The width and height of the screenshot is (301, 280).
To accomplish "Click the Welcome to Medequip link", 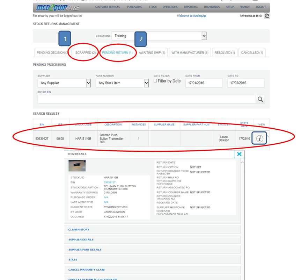I will coord(191,16).
